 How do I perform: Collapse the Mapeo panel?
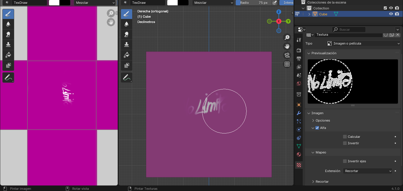tap(321, 152)
